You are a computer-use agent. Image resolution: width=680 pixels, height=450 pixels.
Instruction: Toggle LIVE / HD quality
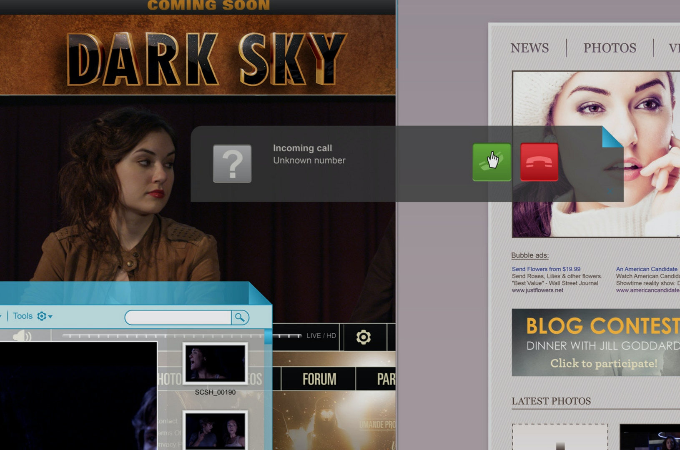tap(321, 335)
